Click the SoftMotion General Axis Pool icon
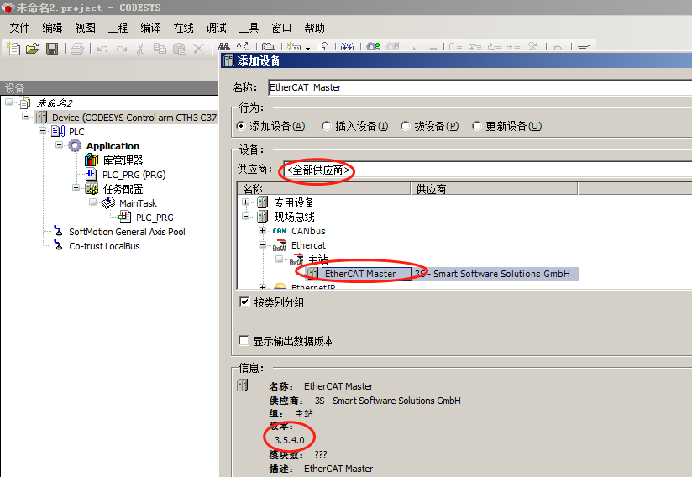The width and height of the screenshot is (692, 477). pos(58,231)
